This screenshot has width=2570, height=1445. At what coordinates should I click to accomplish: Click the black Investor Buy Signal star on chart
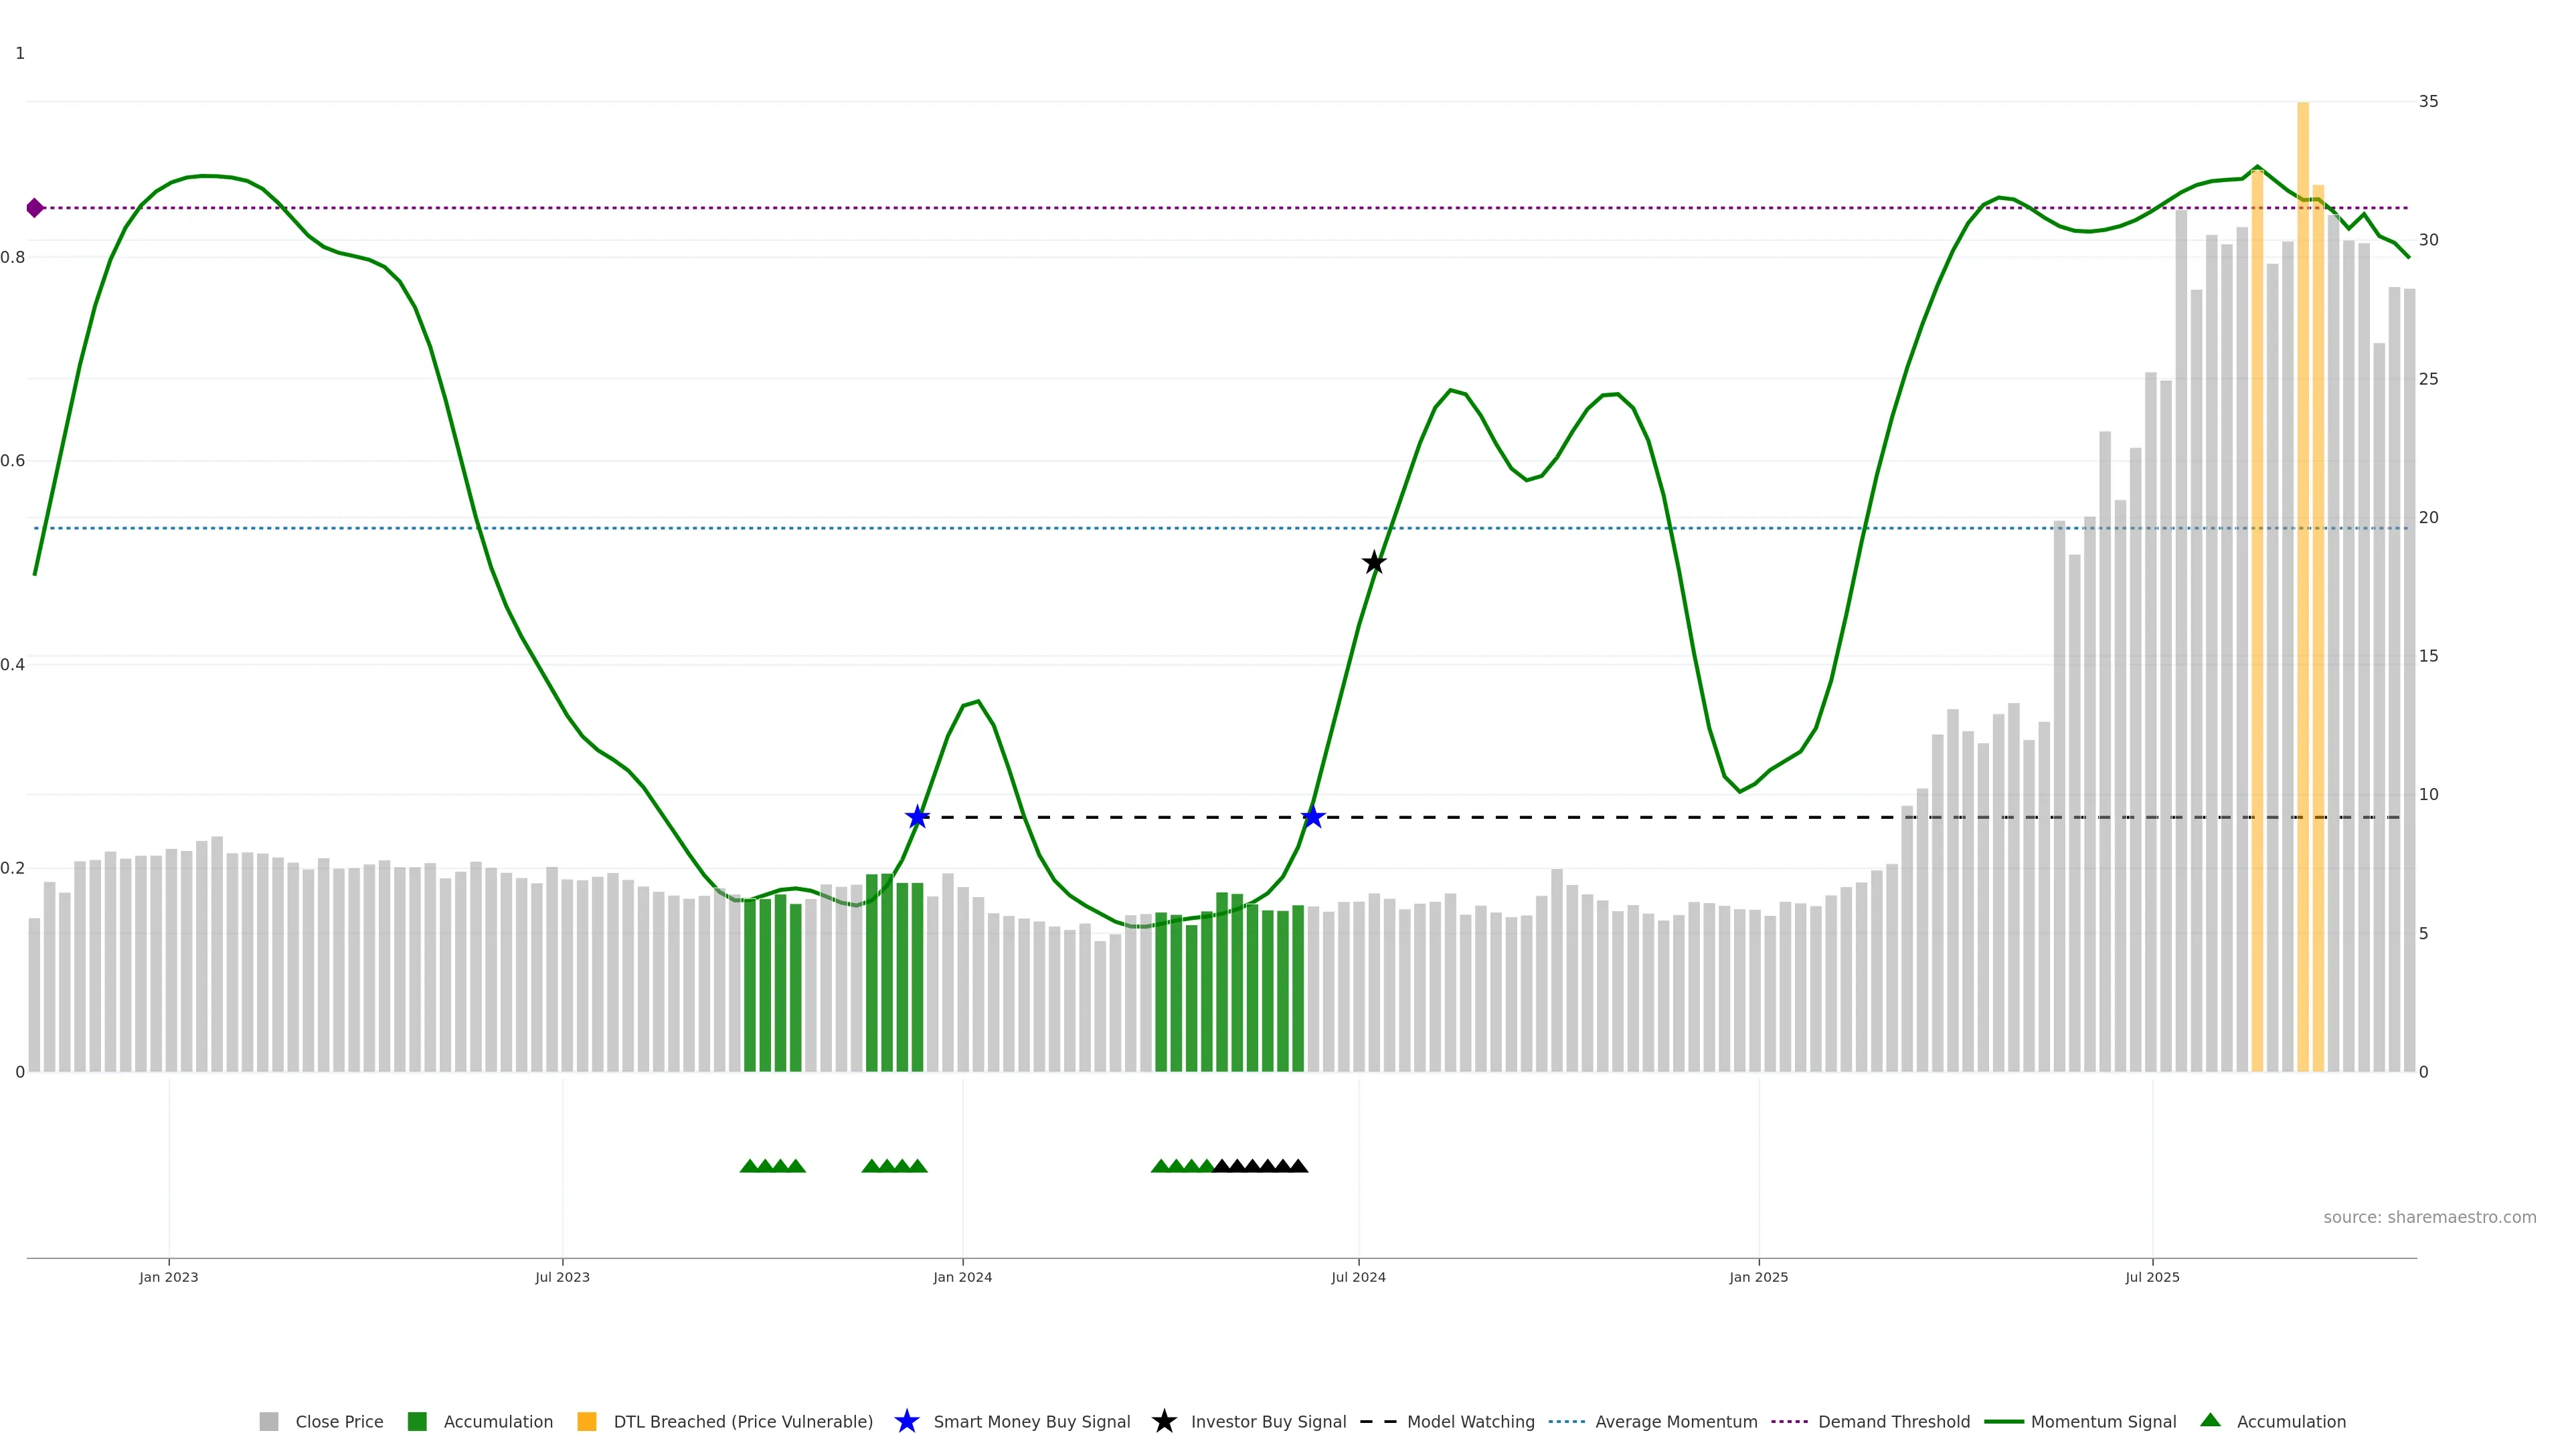[x=1374, y=563]
